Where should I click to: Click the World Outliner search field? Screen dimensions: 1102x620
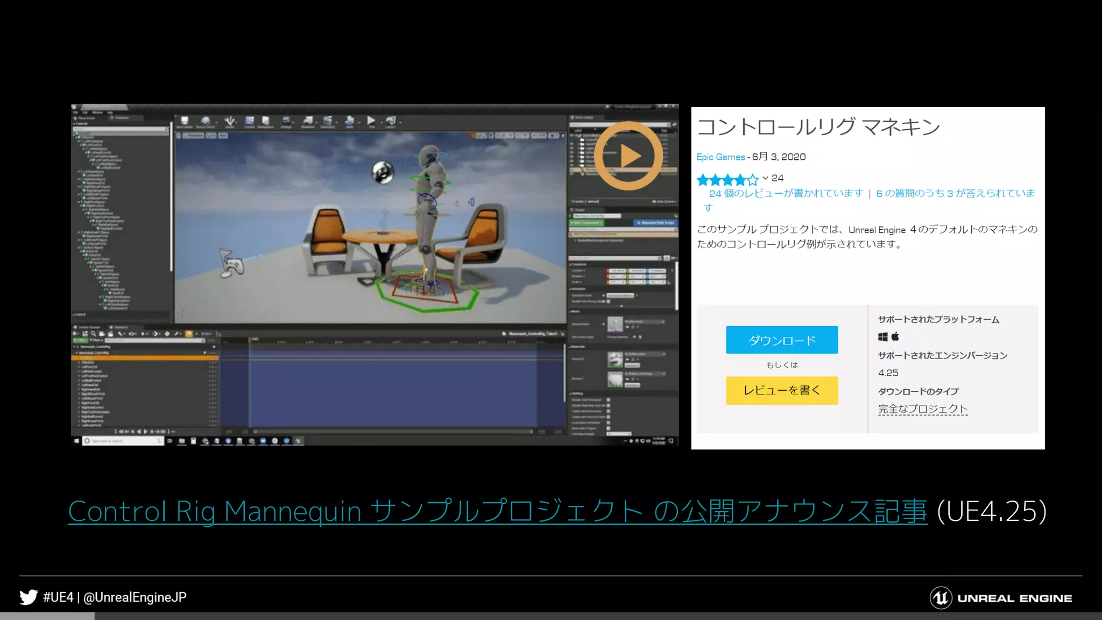tap(619, 124)
